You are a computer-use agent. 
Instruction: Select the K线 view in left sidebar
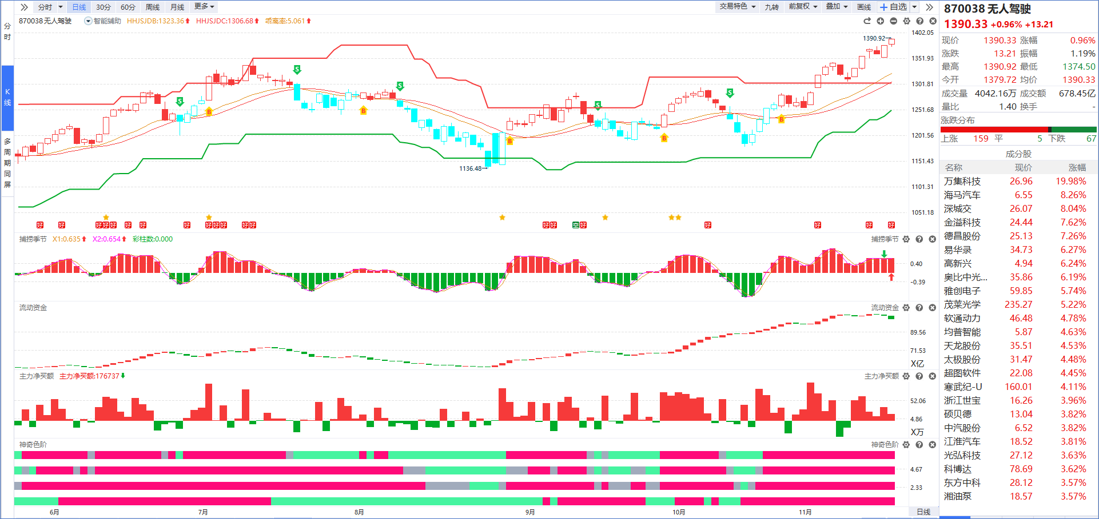coord(7,98)
